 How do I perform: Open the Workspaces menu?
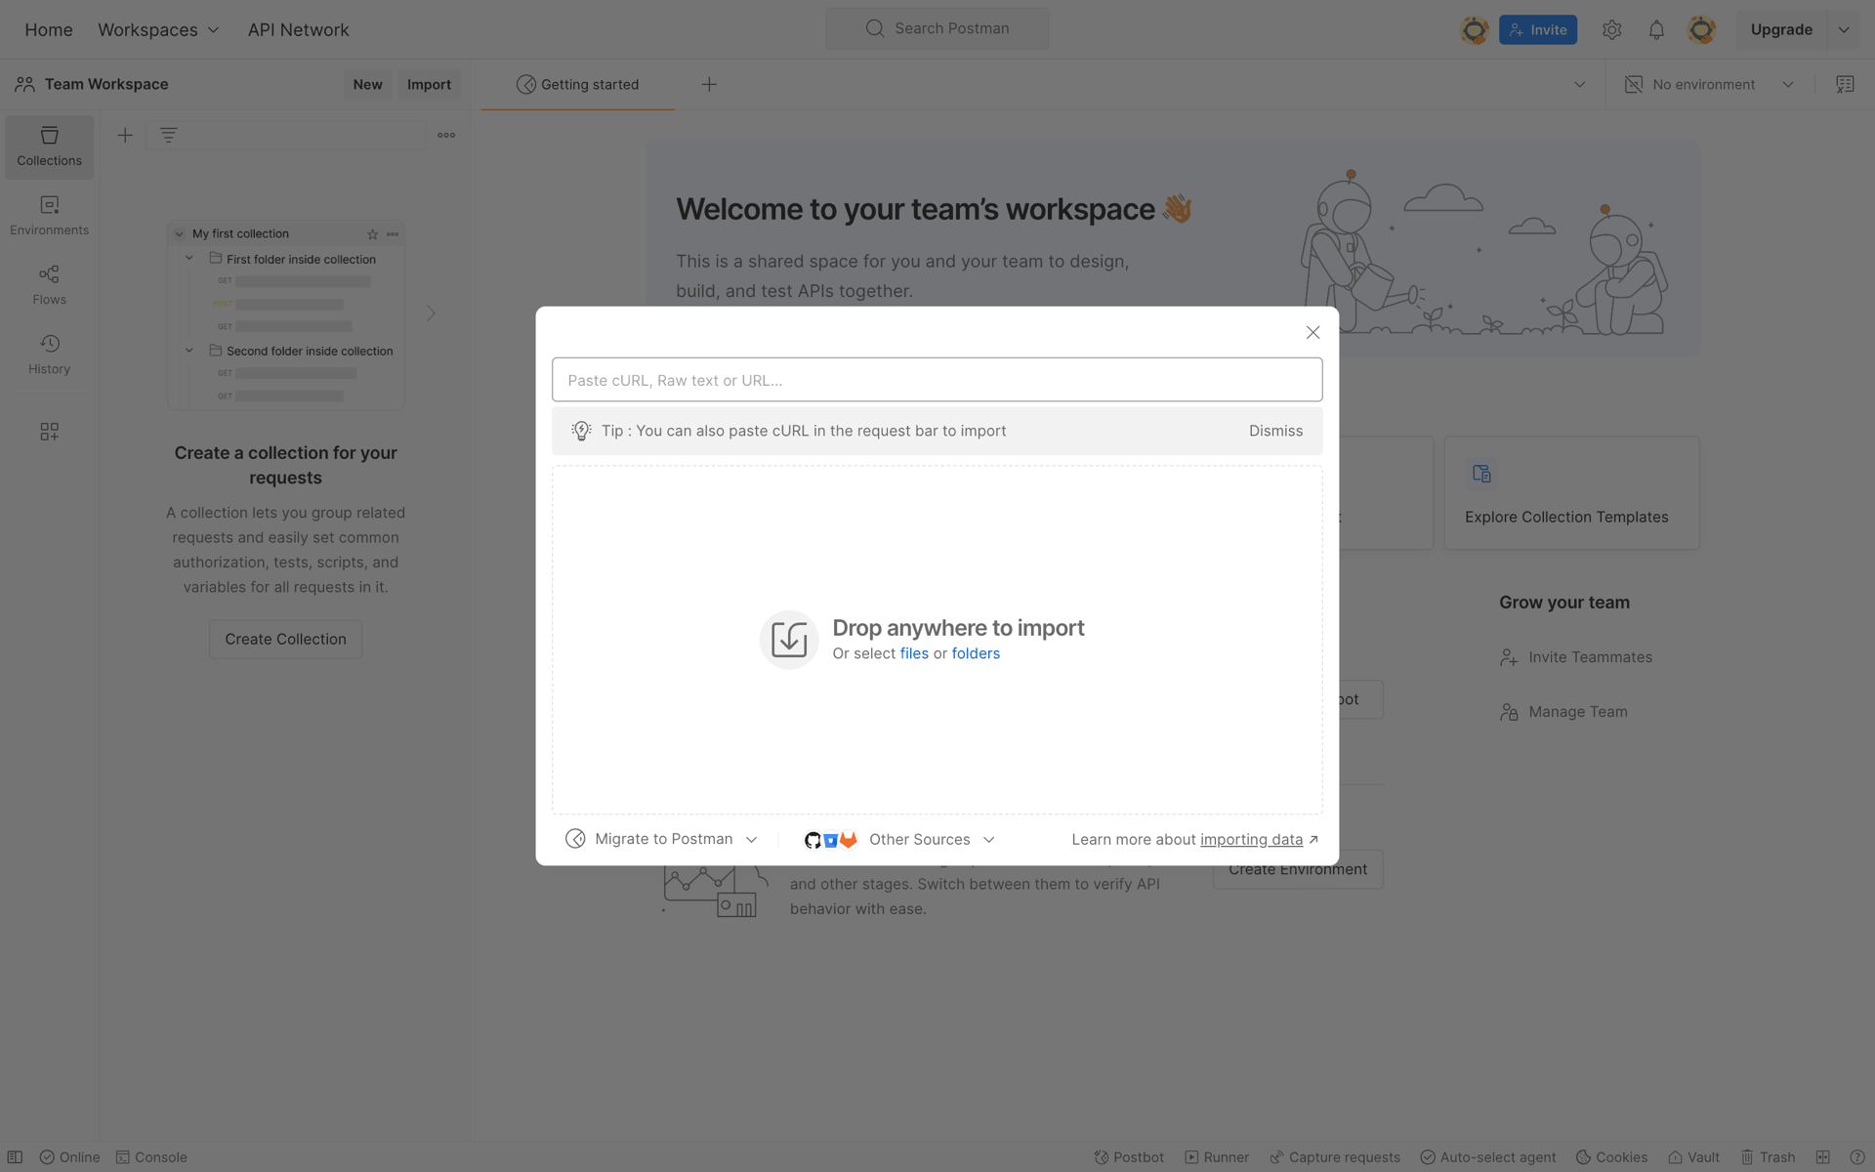pos(158,29)
